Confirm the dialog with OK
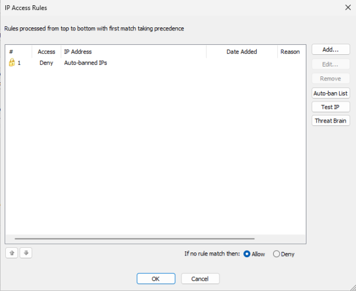This screenshot has height=291, width=356. click(x=156, y=279)
